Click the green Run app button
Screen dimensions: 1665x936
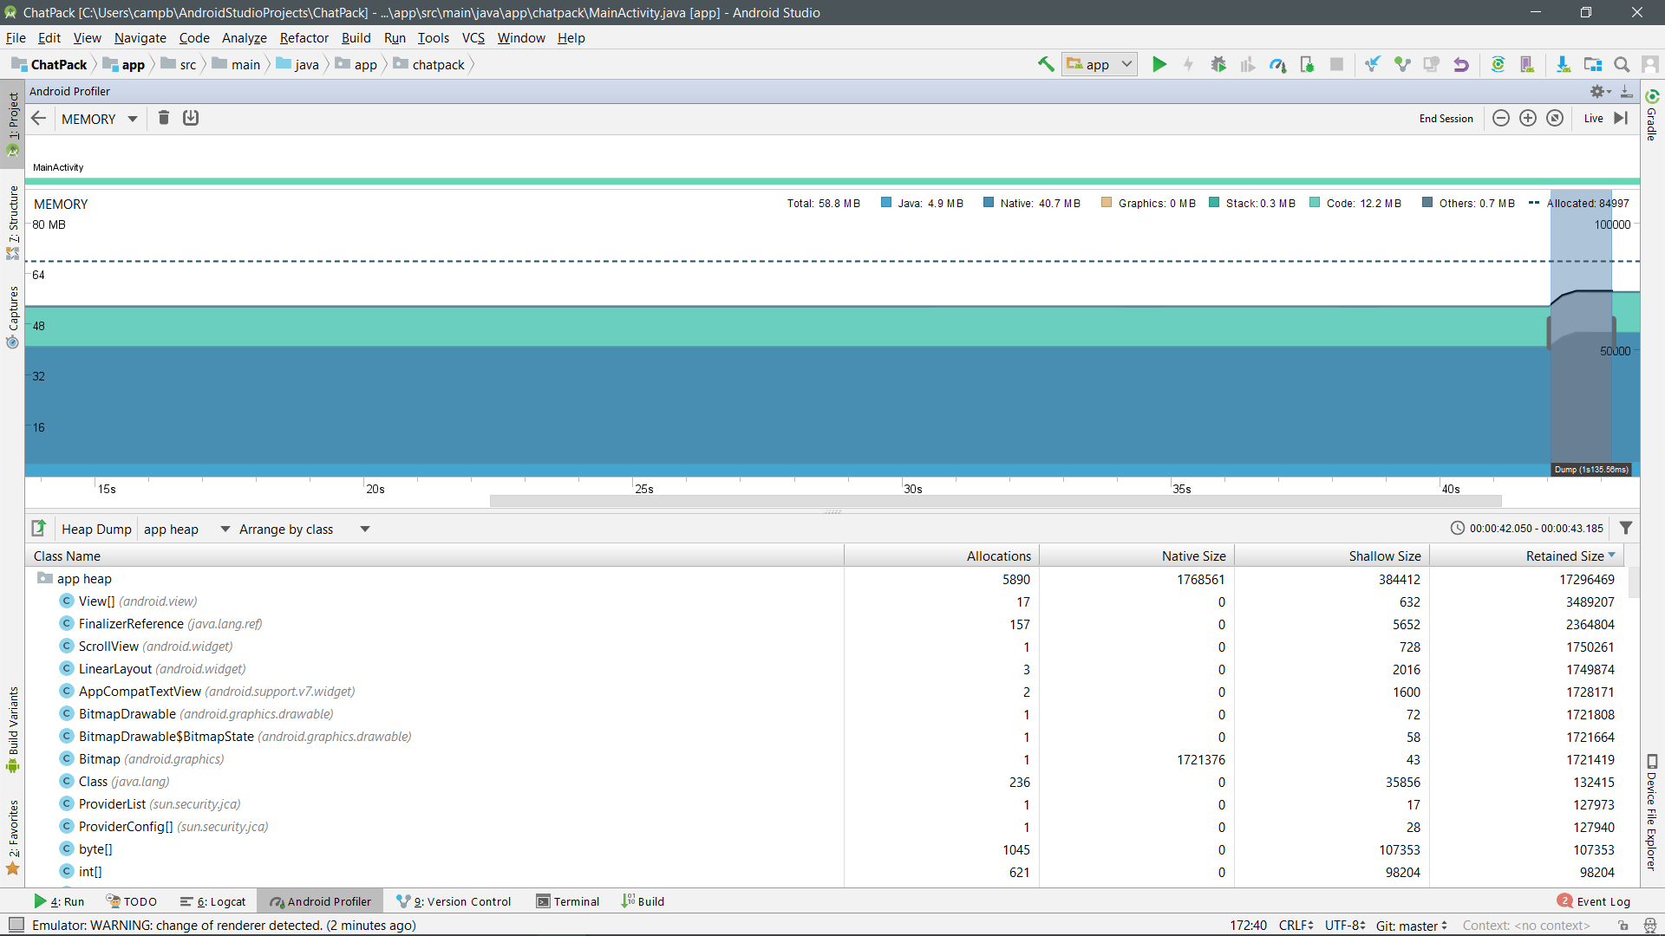point(1159,64)
